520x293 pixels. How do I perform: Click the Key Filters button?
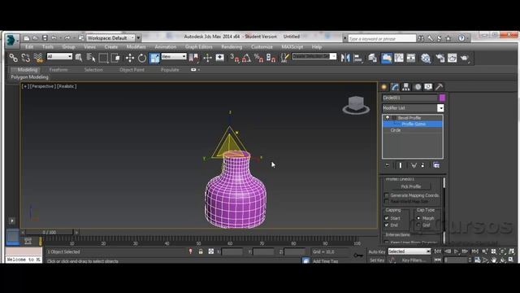pyautogui.click(x=414, y=260)
